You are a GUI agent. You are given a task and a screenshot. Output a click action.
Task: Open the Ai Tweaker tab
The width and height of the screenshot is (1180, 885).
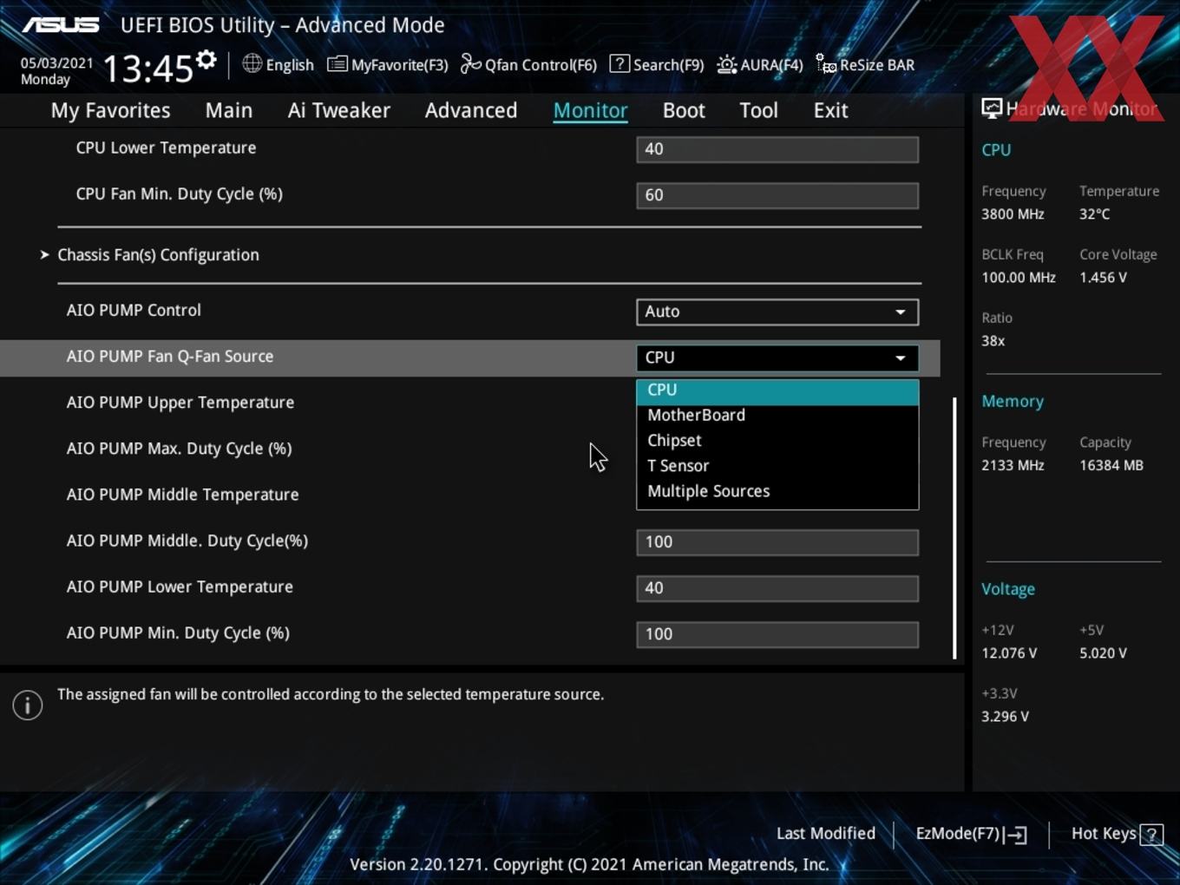(x=339, y=110)
